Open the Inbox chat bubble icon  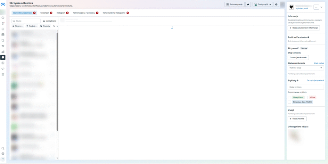coord(3,57)
